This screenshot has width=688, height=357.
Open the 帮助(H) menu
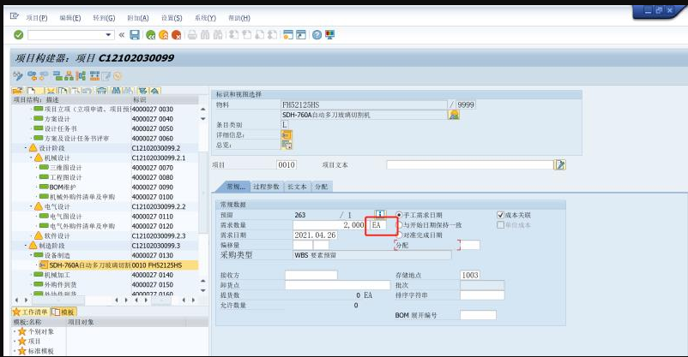(239, 18)
